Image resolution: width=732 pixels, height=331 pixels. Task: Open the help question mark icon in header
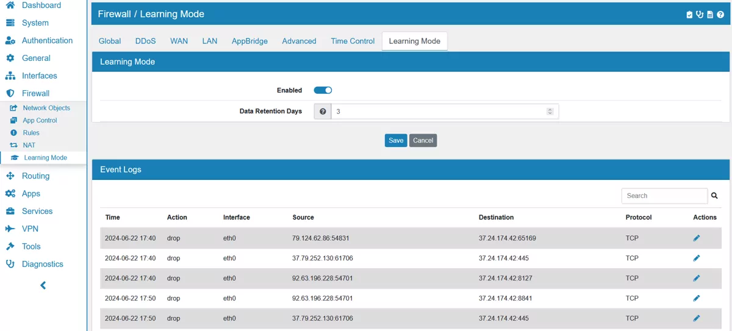click(720, 15)
